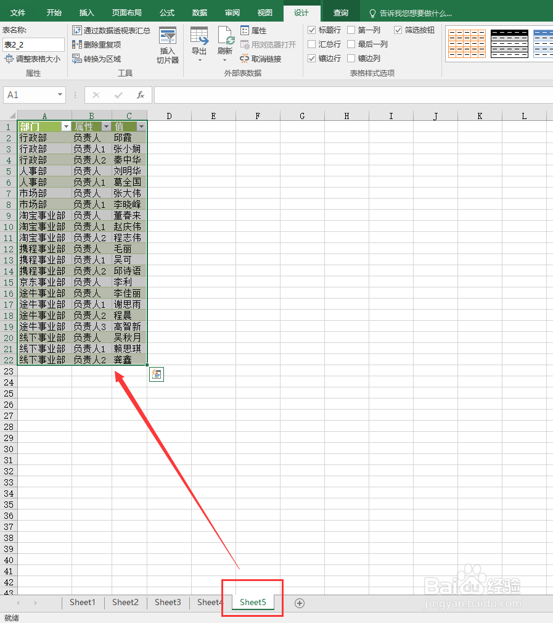Select cell containing 京东事业部

coord(45,282)
